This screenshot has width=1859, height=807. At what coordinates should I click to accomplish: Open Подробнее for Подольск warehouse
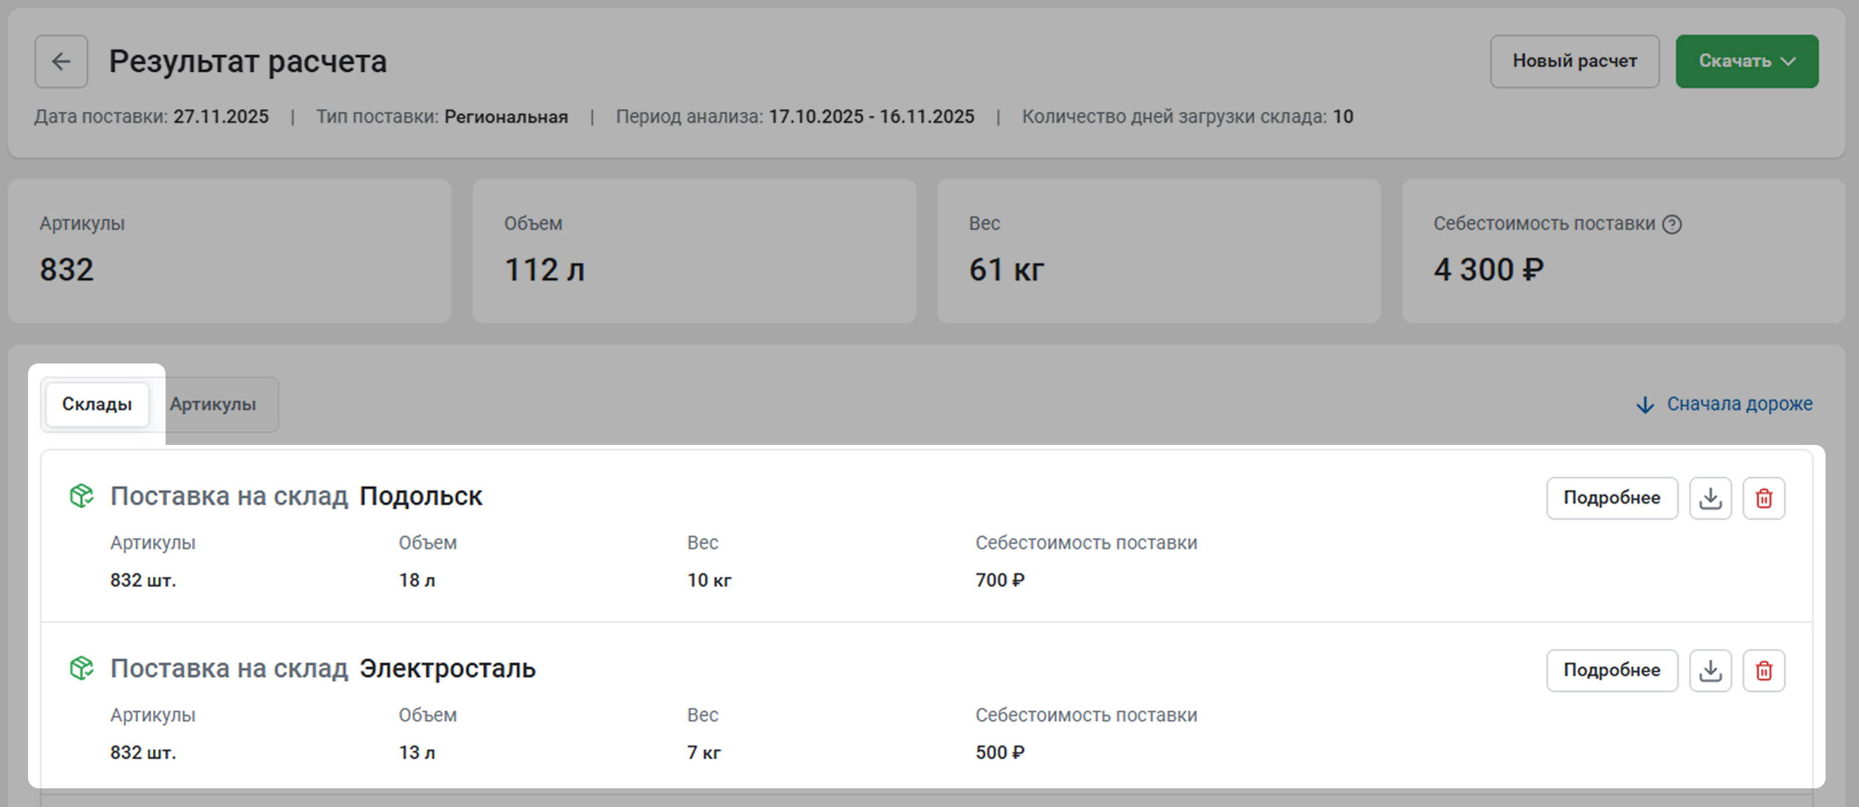click(1611, 498)
